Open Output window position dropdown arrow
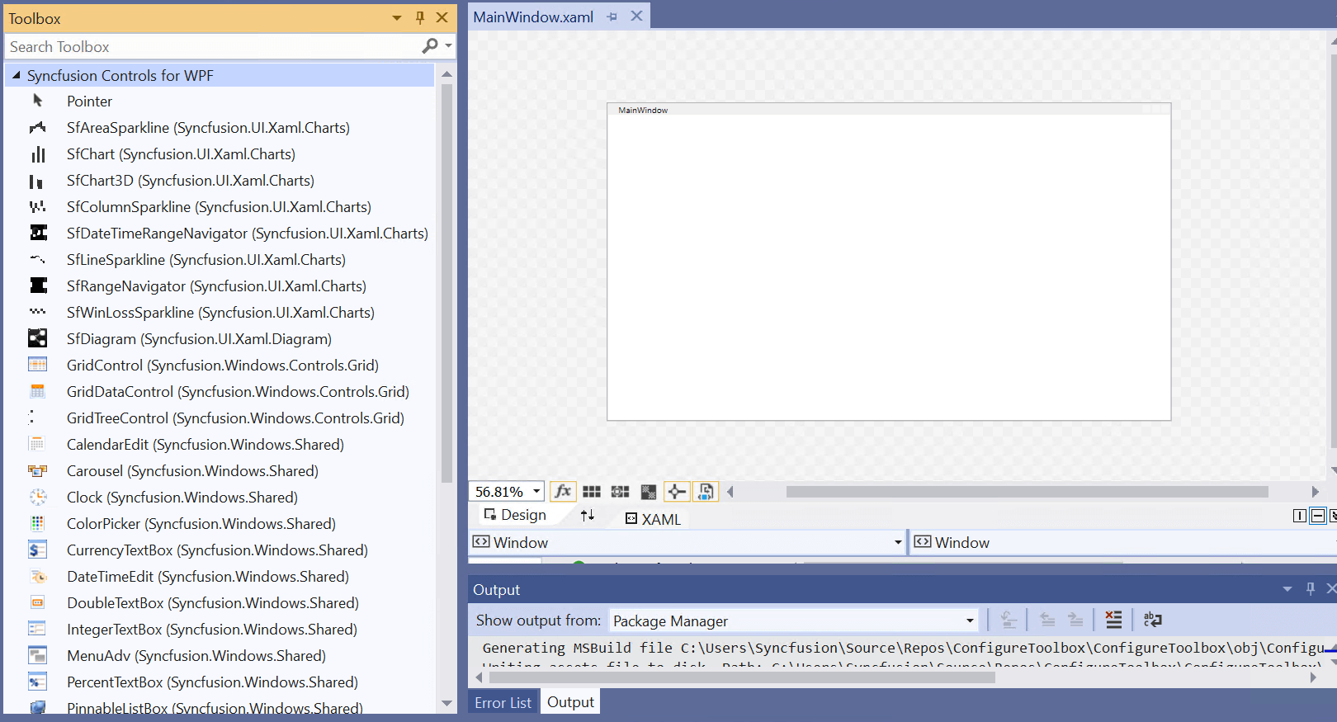Image resolution: width=1337 pixels, height=722 pixels. pyautogui.click(x=1287, y=589)
